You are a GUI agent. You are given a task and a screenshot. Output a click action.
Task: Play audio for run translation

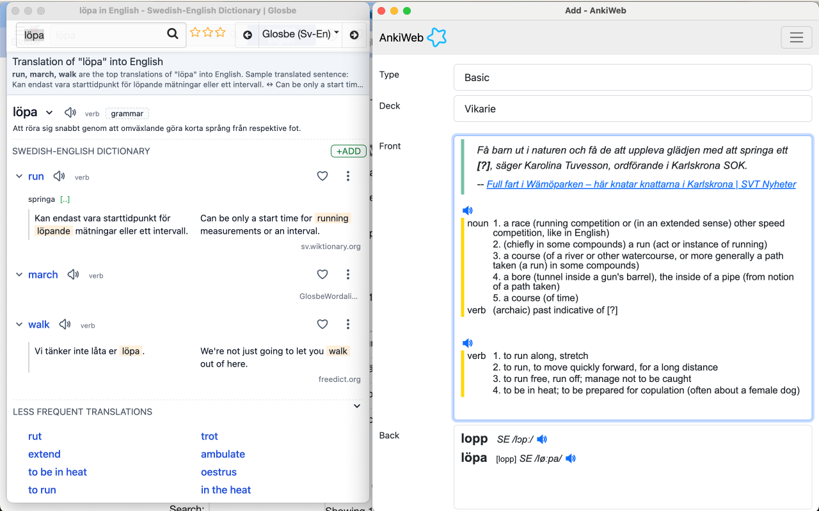(x=59, y=176)
